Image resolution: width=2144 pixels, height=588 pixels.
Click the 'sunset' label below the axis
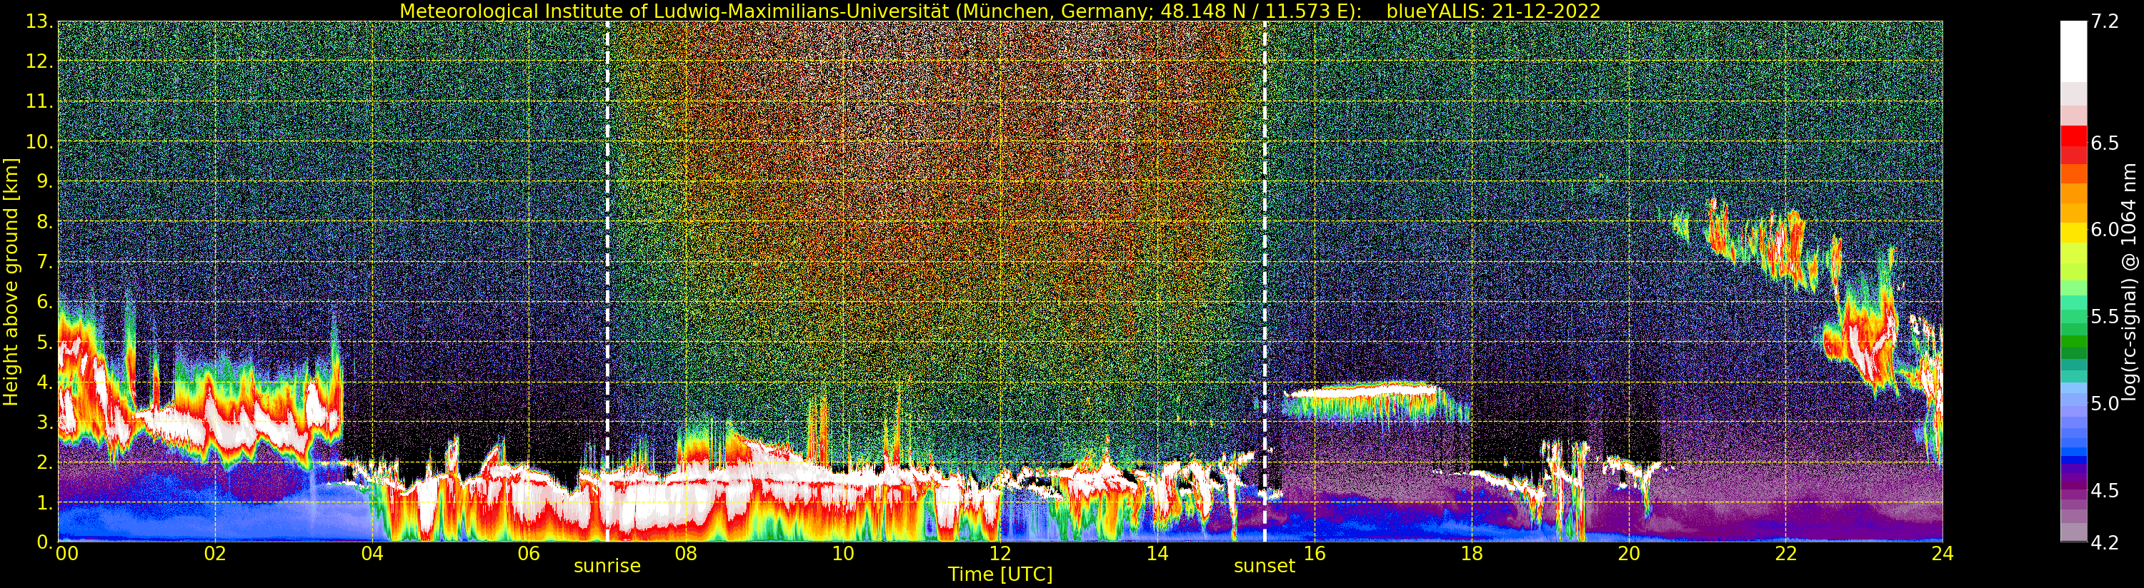click(x=1265, y=567)
